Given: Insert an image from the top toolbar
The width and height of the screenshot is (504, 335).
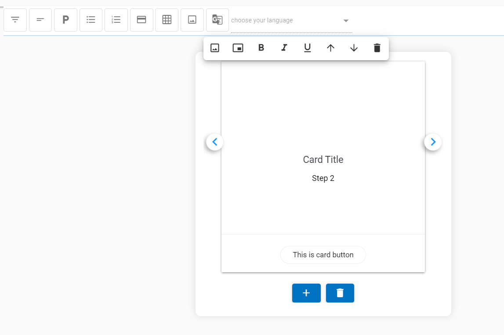Looking at the screenshot, I should (x=192, y=20).
